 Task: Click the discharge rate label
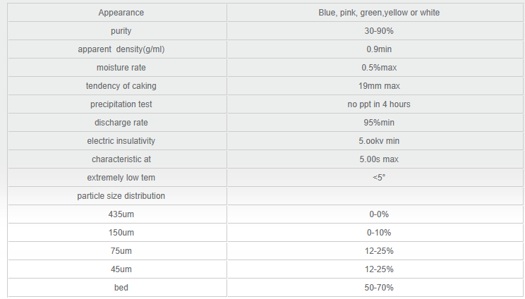tap(121, 123)
